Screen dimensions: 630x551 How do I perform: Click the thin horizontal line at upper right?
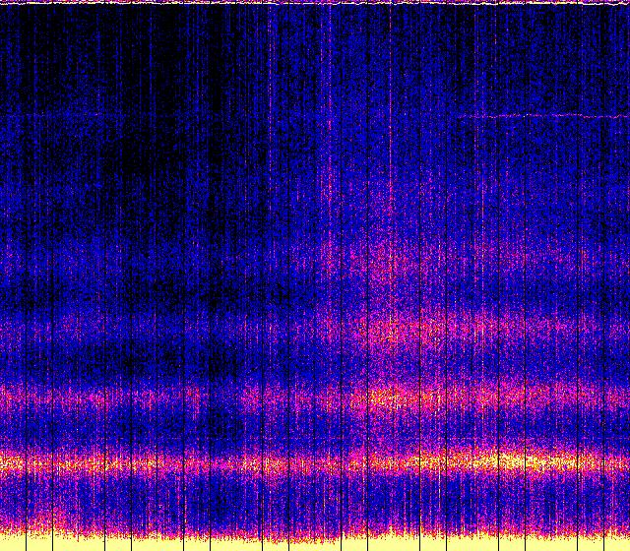(546, 116)
